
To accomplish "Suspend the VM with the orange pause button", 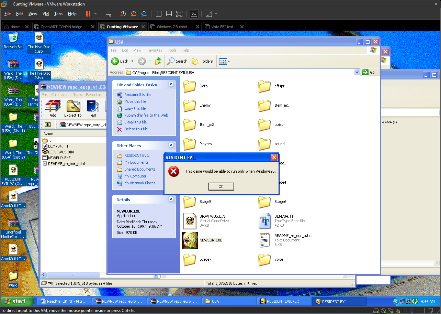I will pos(88,14).
